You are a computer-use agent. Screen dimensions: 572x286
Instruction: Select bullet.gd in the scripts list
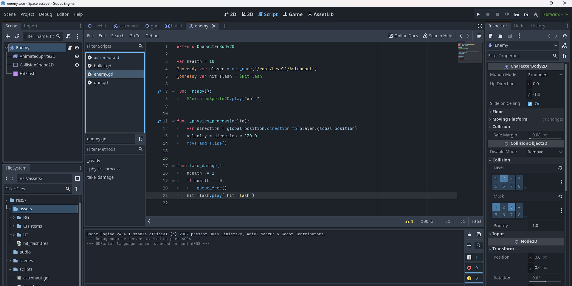pyautogui.click(x=102, y=66)
